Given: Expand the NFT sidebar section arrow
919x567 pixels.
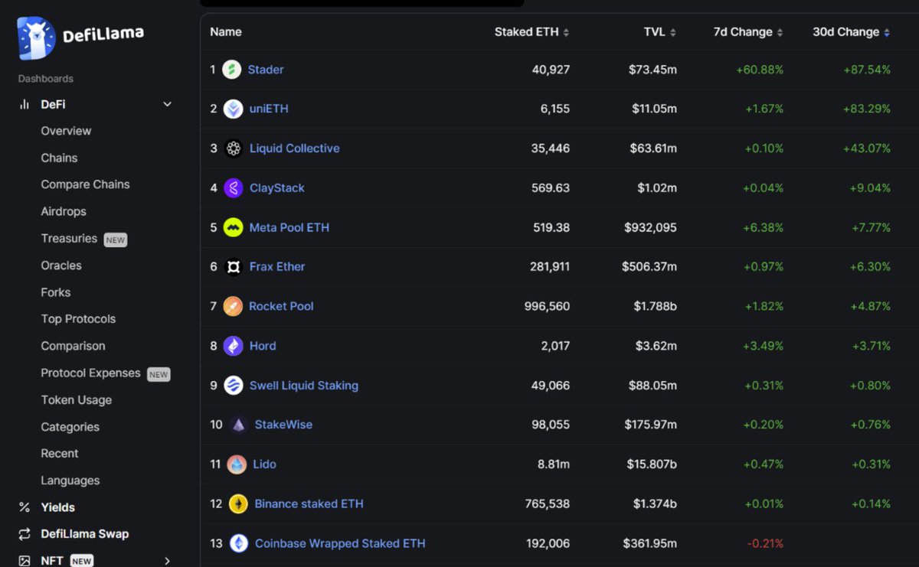Looking at the screenshot, I should (168, 561).
